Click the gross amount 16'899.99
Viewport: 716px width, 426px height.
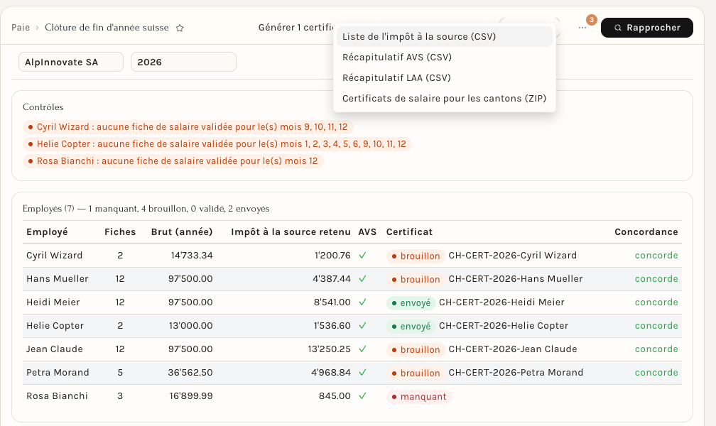click(x=191, y=396)
